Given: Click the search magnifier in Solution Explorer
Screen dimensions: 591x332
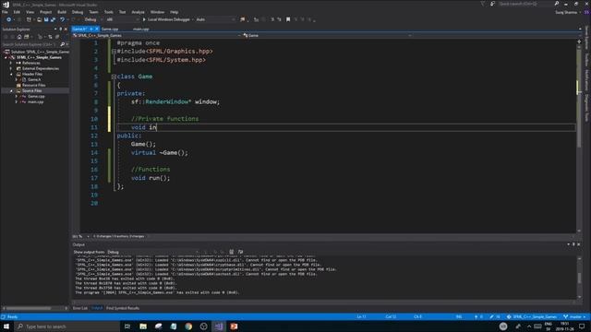Looking at the screenshot, I should (62, 44).
